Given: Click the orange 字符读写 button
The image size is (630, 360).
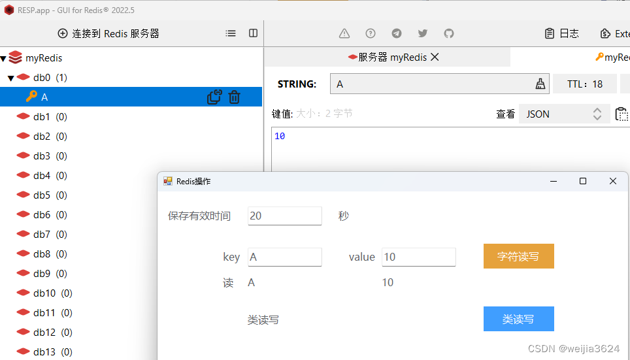Looking at the screenshot, I should point(519,256).
